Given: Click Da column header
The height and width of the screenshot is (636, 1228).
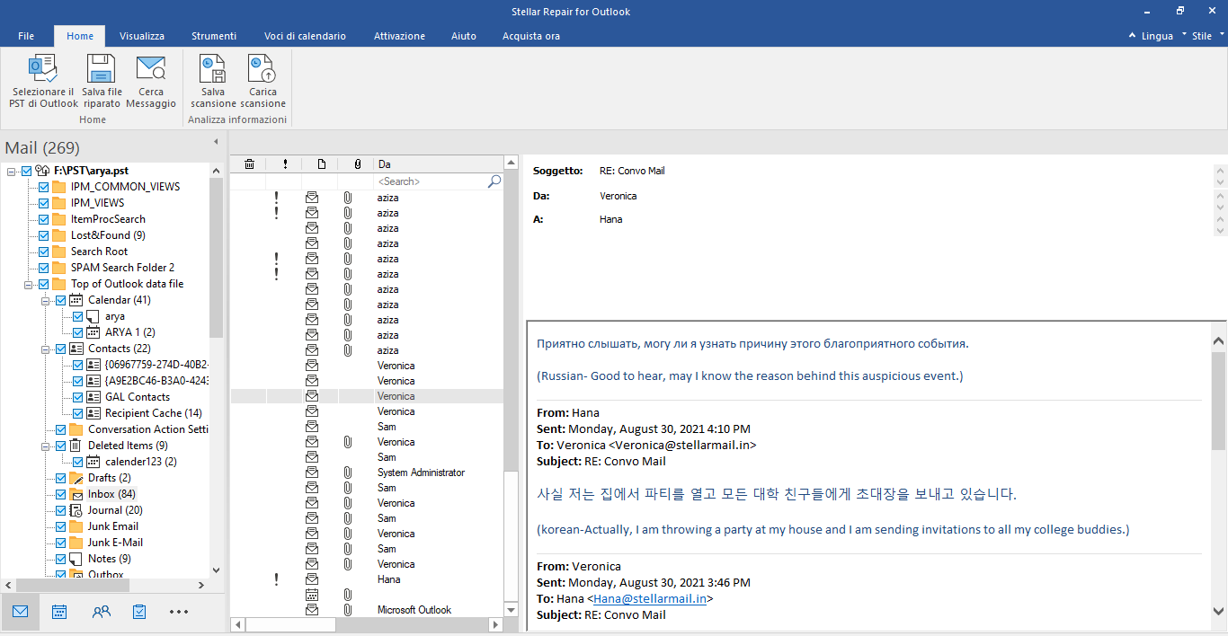Looking at the screenshot, I should click(439, 163).
